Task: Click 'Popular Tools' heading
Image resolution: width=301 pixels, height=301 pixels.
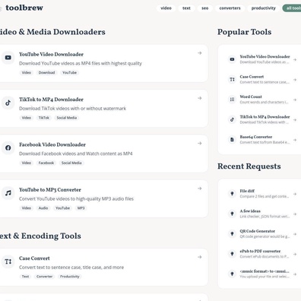Action: [245, 32]
